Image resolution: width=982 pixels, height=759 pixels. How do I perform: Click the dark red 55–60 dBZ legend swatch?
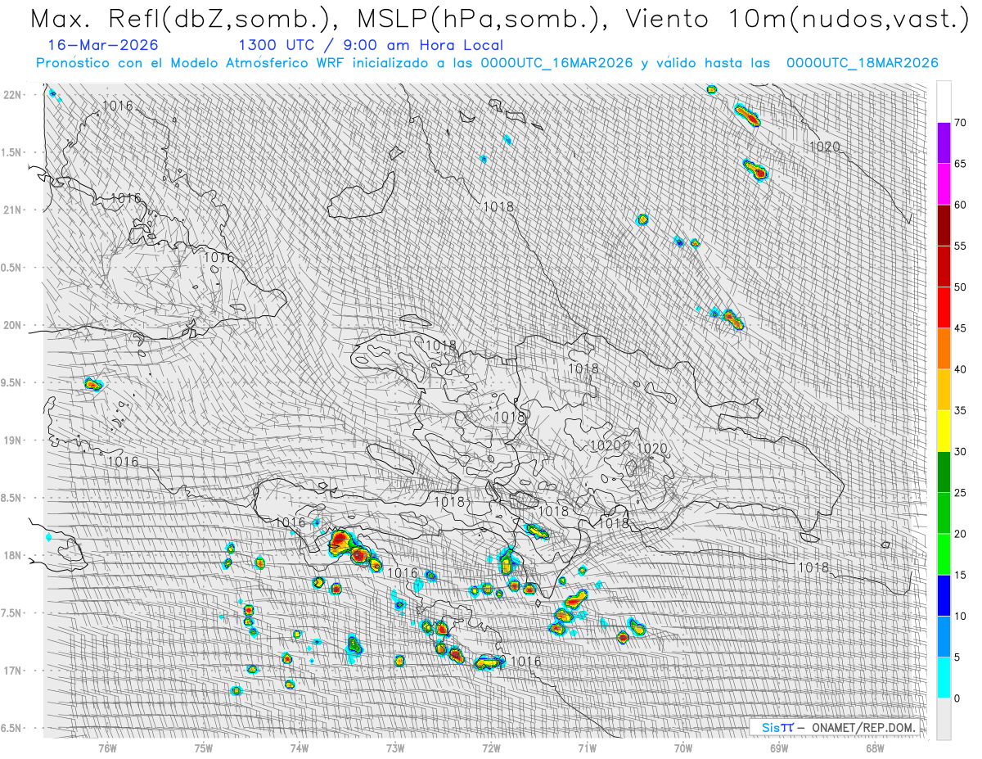coord(944,225)
